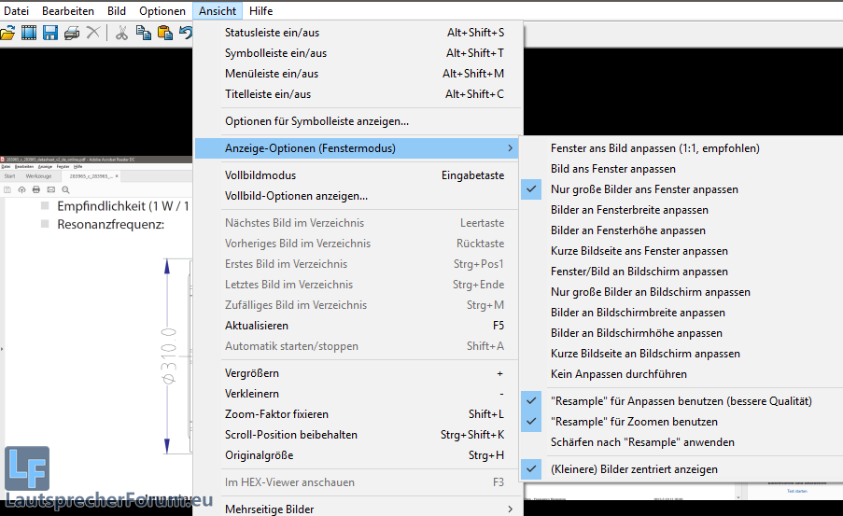Select 'Vollbildmodus' from the menu
Image resolution: width=843 pixels, height=516 pixels.
(261, 175)
